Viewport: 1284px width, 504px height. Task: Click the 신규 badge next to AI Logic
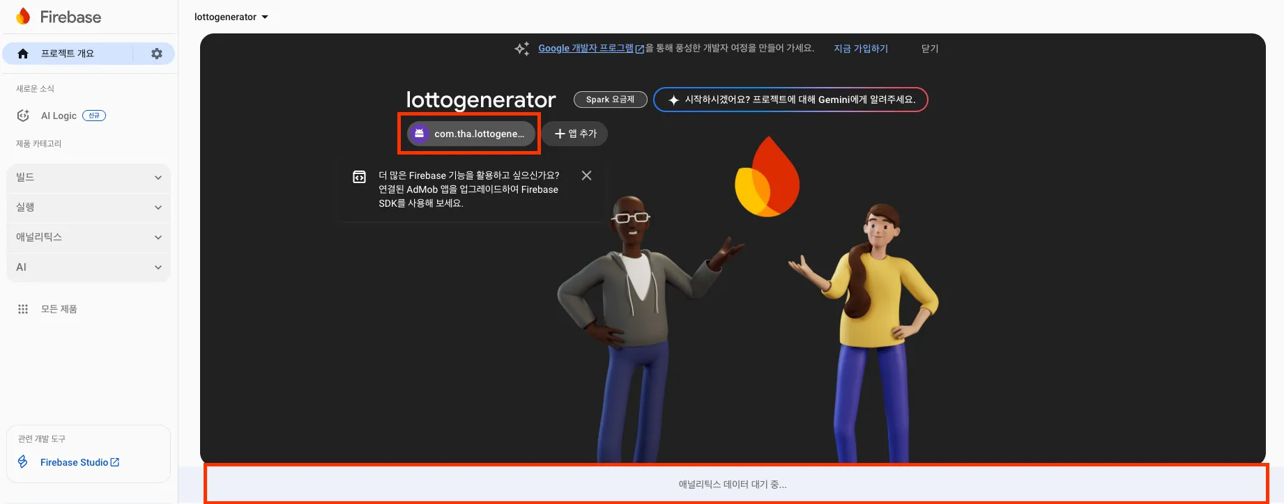pyautogui.click(x=94, y=116)
